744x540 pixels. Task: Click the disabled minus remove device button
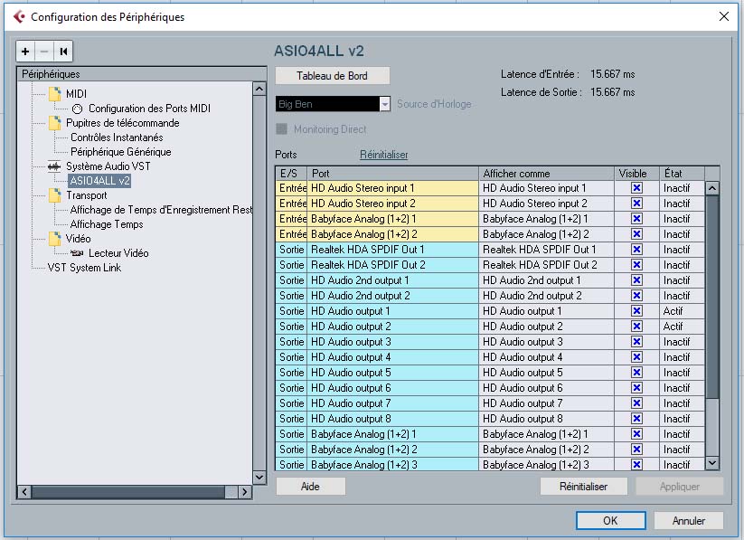point(44,52)
